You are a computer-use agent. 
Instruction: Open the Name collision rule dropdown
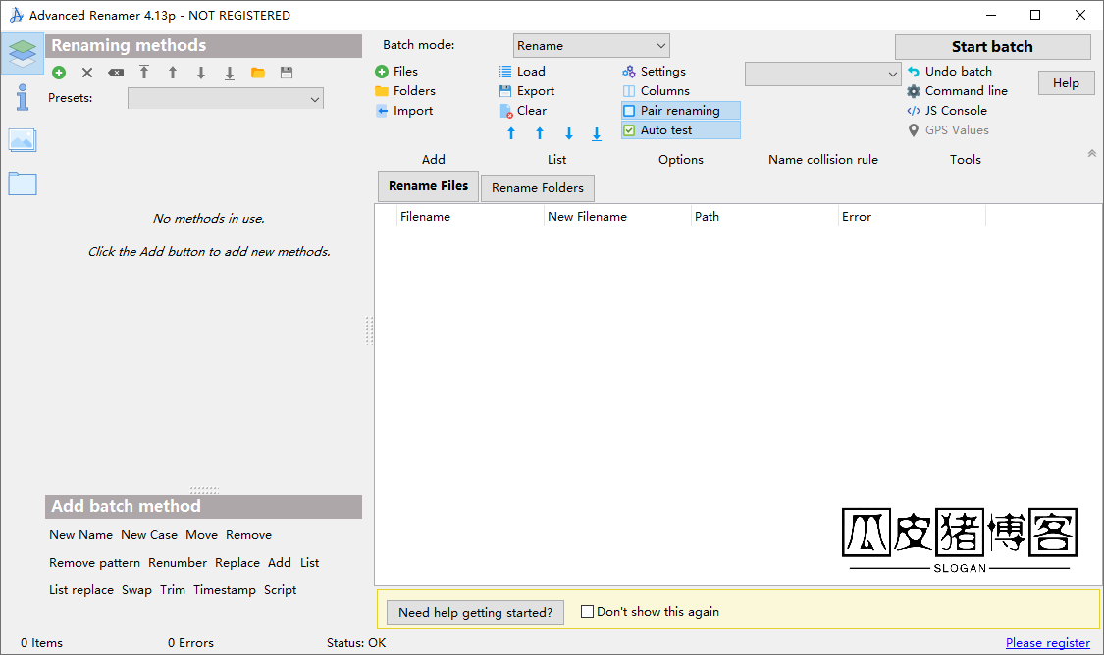click(x=823, y=74)
